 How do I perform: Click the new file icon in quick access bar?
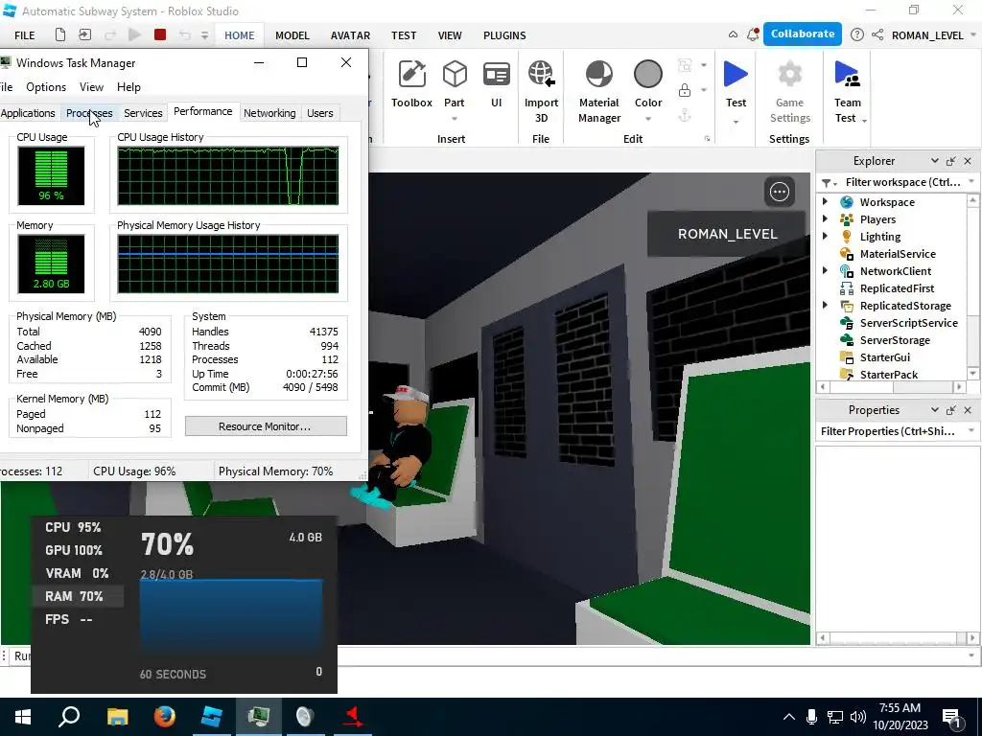pos(60,35)
